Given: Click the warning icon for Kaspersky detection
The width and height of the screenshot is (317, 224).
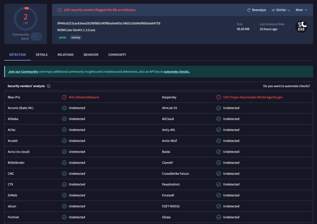Looking at the screenshot, I should pyautogui.click(x=218, y=97).
